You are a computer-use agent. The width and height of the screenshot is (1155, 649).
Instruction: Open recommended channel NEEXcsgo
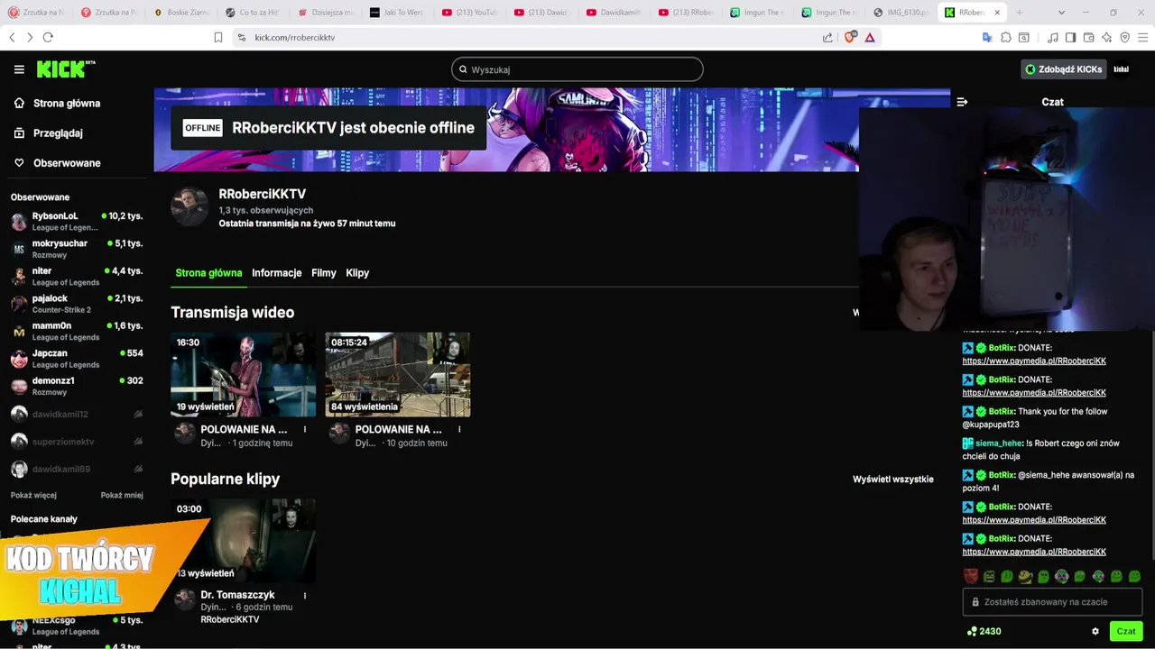click(x=77, y=626)
